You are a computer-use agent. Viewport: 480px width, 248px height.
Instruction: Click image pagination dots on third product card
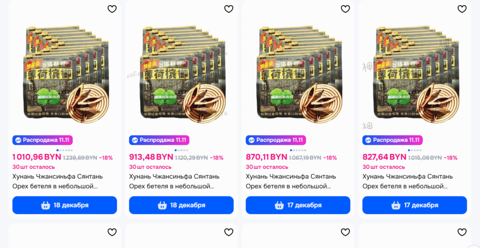298,150
